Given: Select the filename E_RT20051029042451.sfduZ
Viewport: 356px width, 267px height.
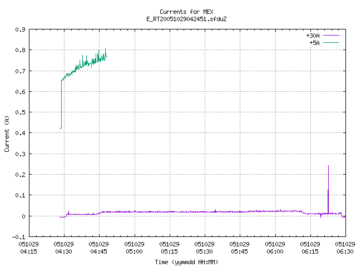Looking at the screenshot, I should coord(186,19).
